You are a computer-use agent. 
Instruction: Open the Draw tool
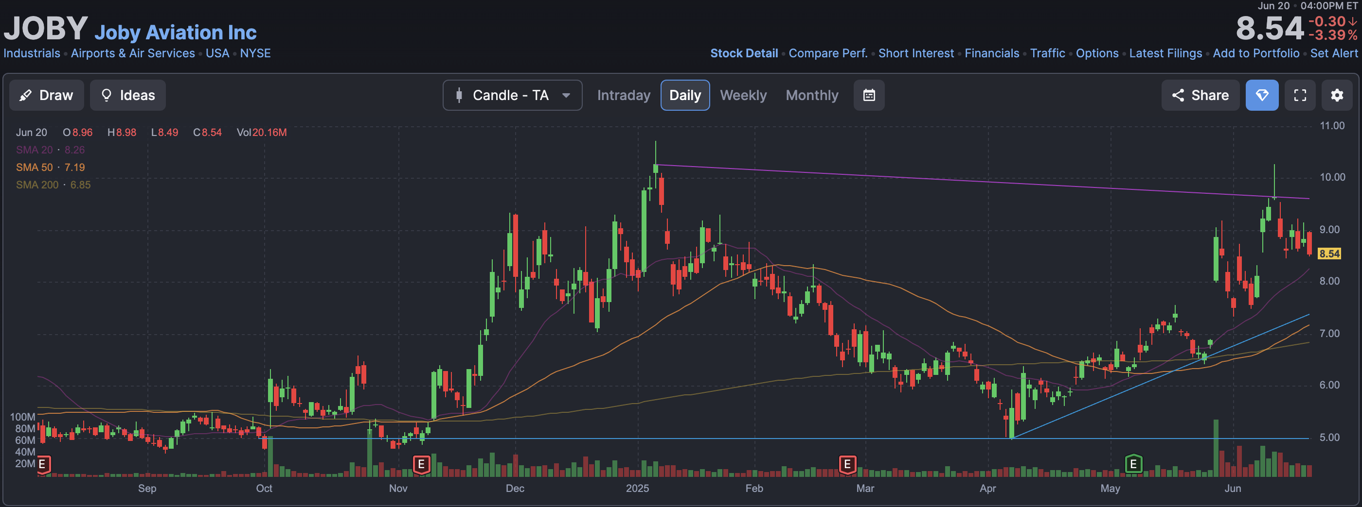click(x=47, y=95)
